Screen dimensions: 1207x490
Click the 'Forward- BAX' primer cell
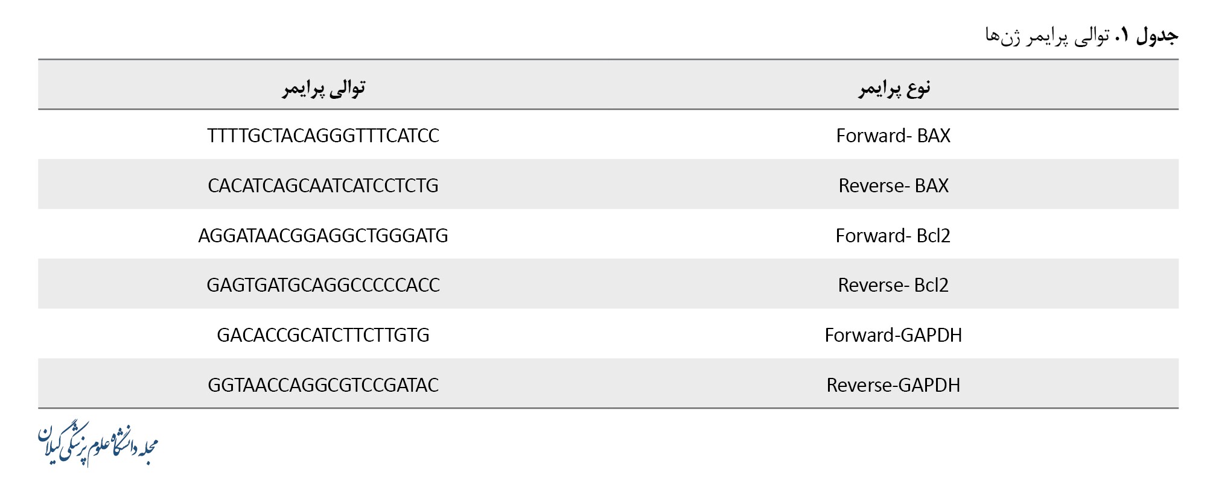pyautogui.click(x=893, y=136)
